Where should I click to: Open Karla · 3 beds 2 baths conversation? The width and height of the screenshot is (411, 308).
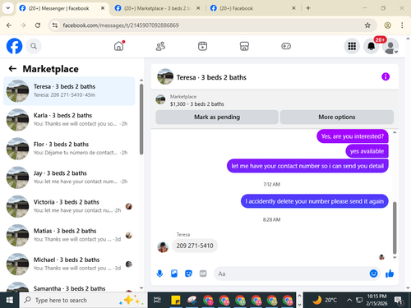point(69,120)
